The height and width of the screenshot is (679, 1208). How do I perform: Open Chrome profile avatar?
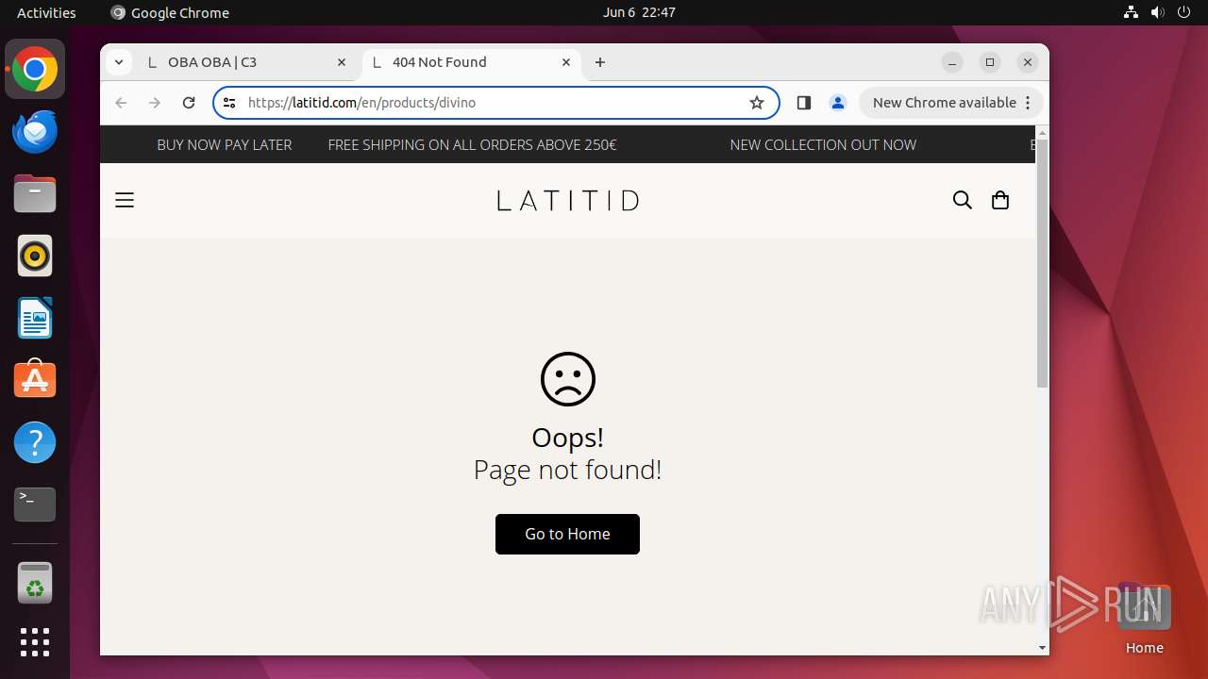tap(837, 103)
